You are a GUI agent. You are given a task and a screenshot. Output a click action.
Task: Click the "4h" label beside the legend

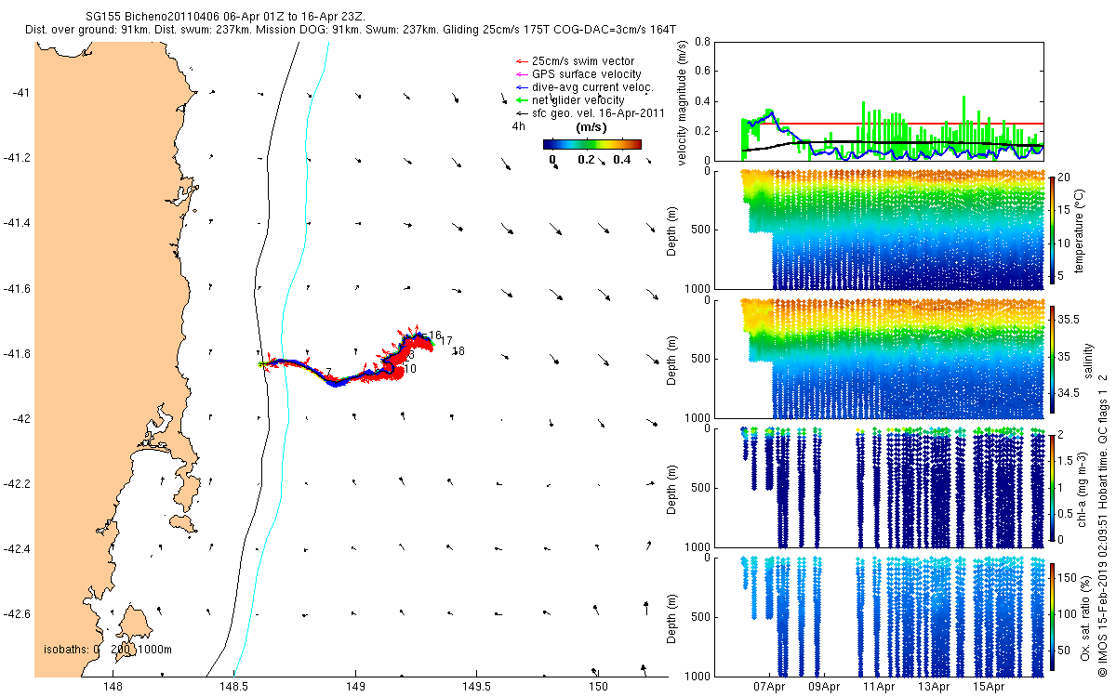click(x=518, y=126)
